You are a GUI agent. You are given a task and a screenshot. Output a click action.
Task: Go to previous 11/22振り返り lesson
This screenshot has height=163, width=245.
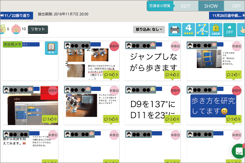[16, 15]
